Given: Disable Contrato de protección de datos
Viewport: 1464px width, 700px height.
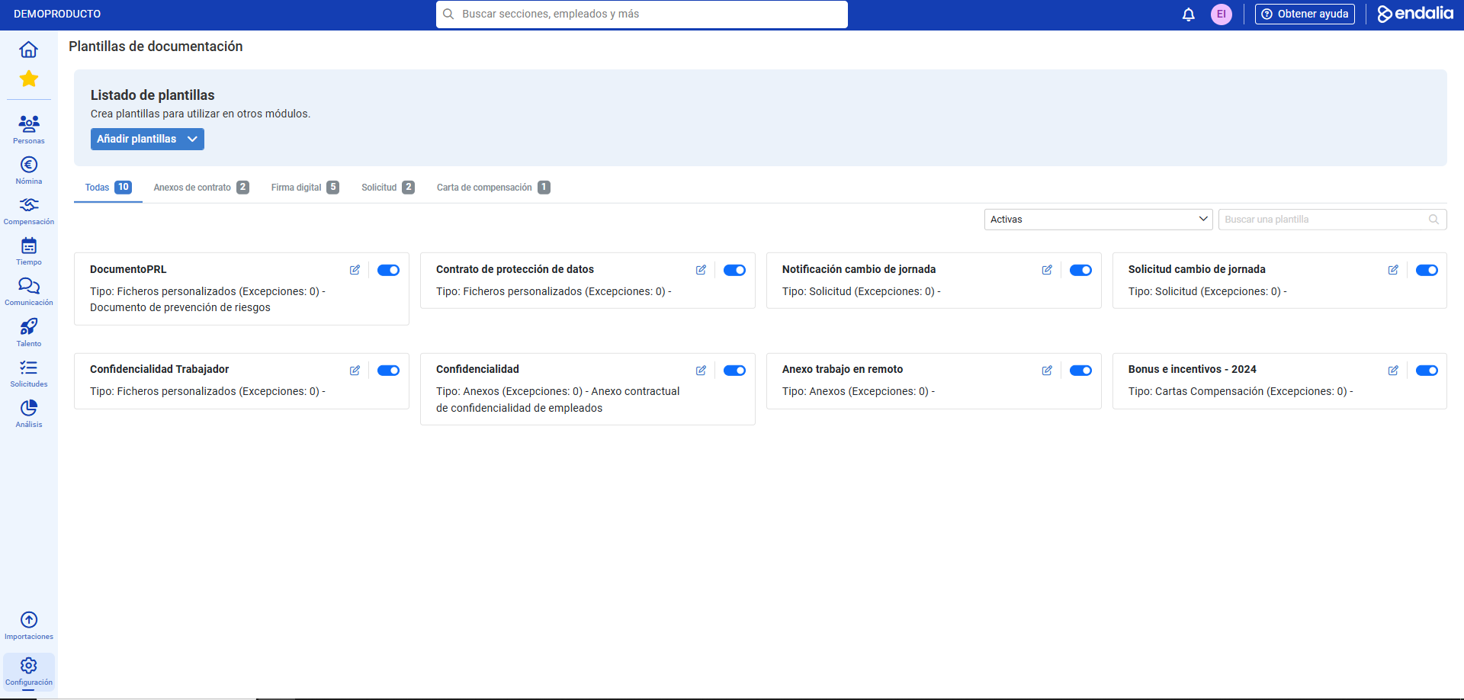Looking at the screenshot, I should pyautogui.click(x=734, y=270).
